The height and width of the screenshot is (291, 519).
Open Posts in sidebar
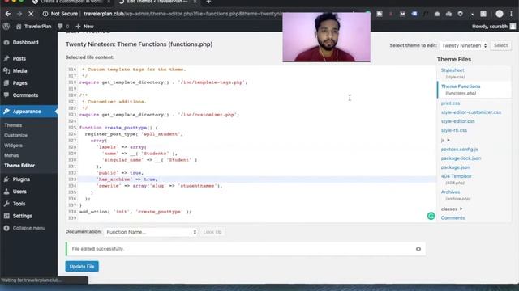(x=19, y=59)
